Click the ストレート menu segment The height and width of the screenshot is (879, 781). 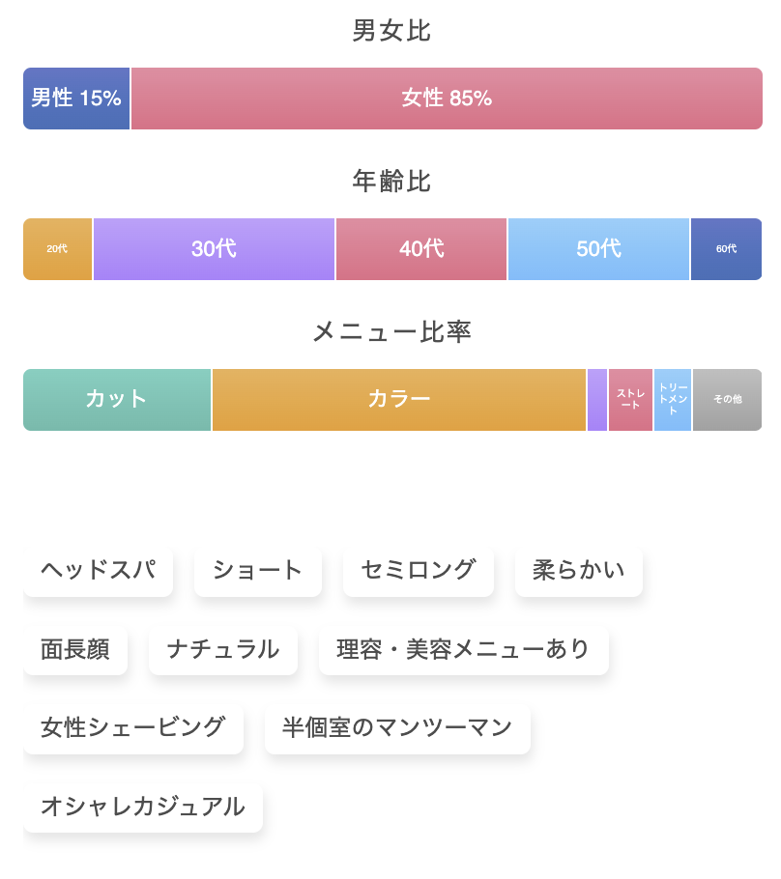[630, 400]
